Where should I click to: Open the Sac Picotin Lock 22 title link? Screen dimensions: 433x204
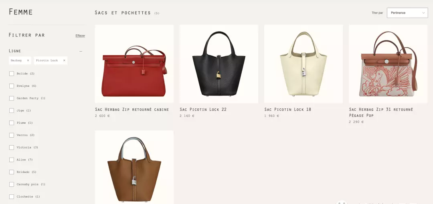coord(203,110)
